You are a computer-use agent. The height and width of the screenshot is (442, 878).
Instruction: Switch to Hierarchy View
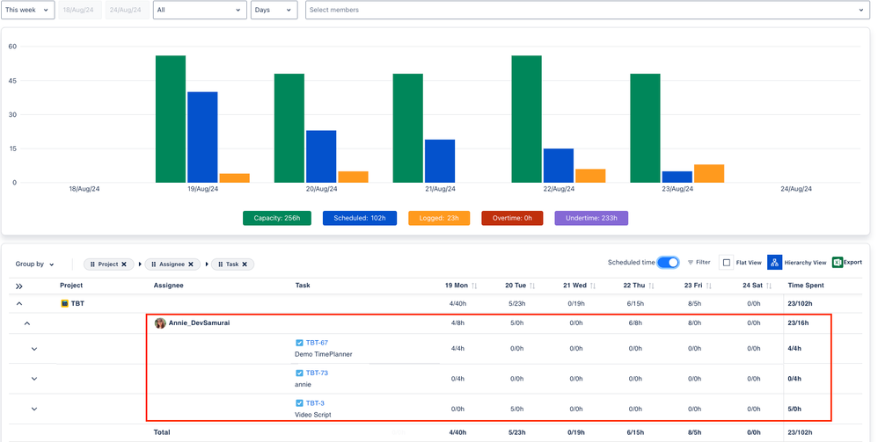[x=774, y=263]
